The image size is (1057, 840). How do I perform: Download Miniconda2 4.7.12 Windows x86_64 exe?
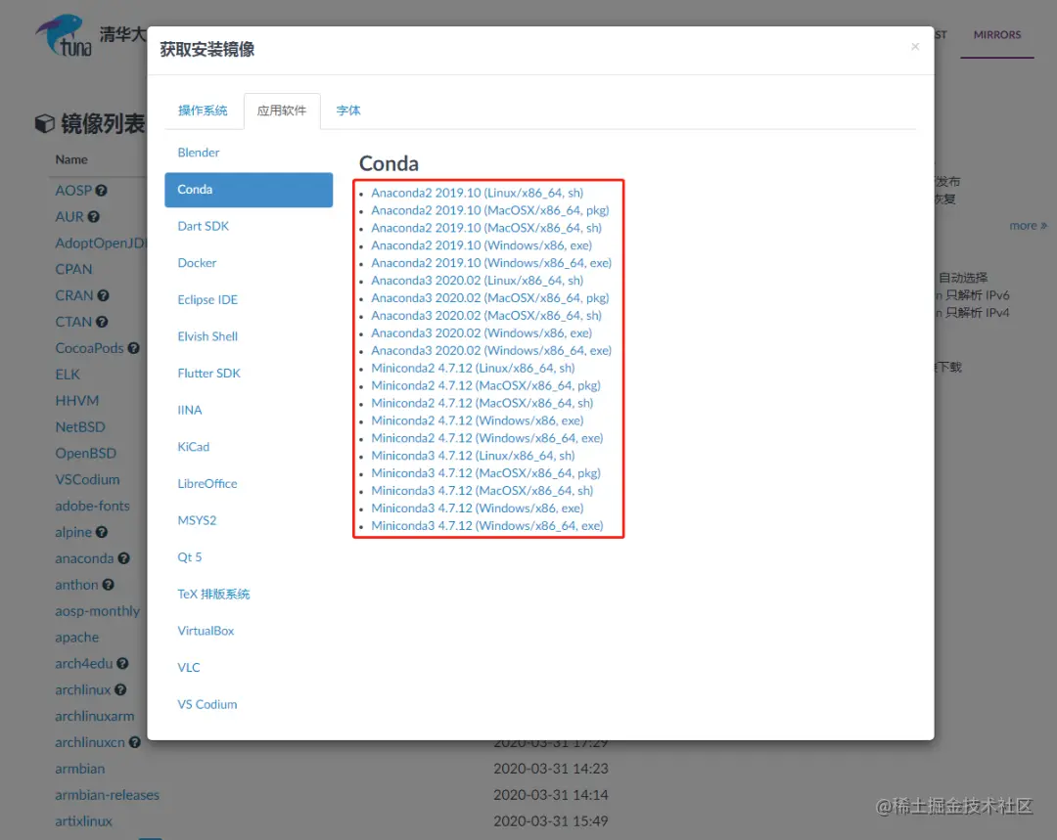pyautogui.click(x=487, y=438)
